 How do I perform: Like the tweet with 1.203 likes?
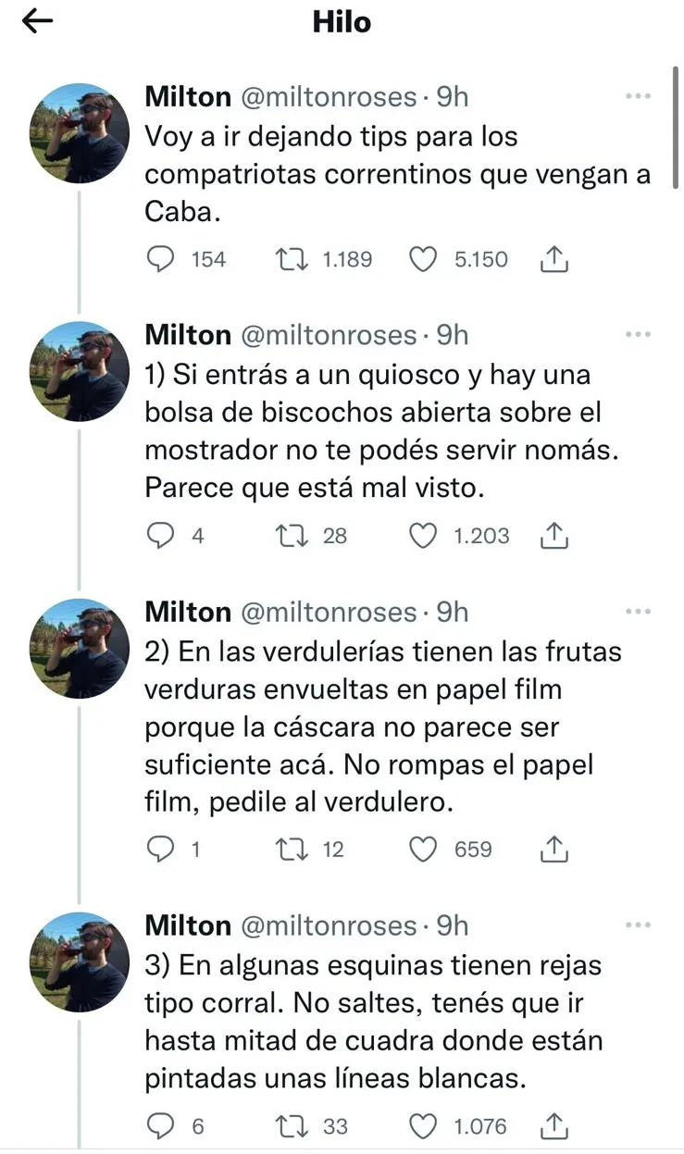(423, 535)
